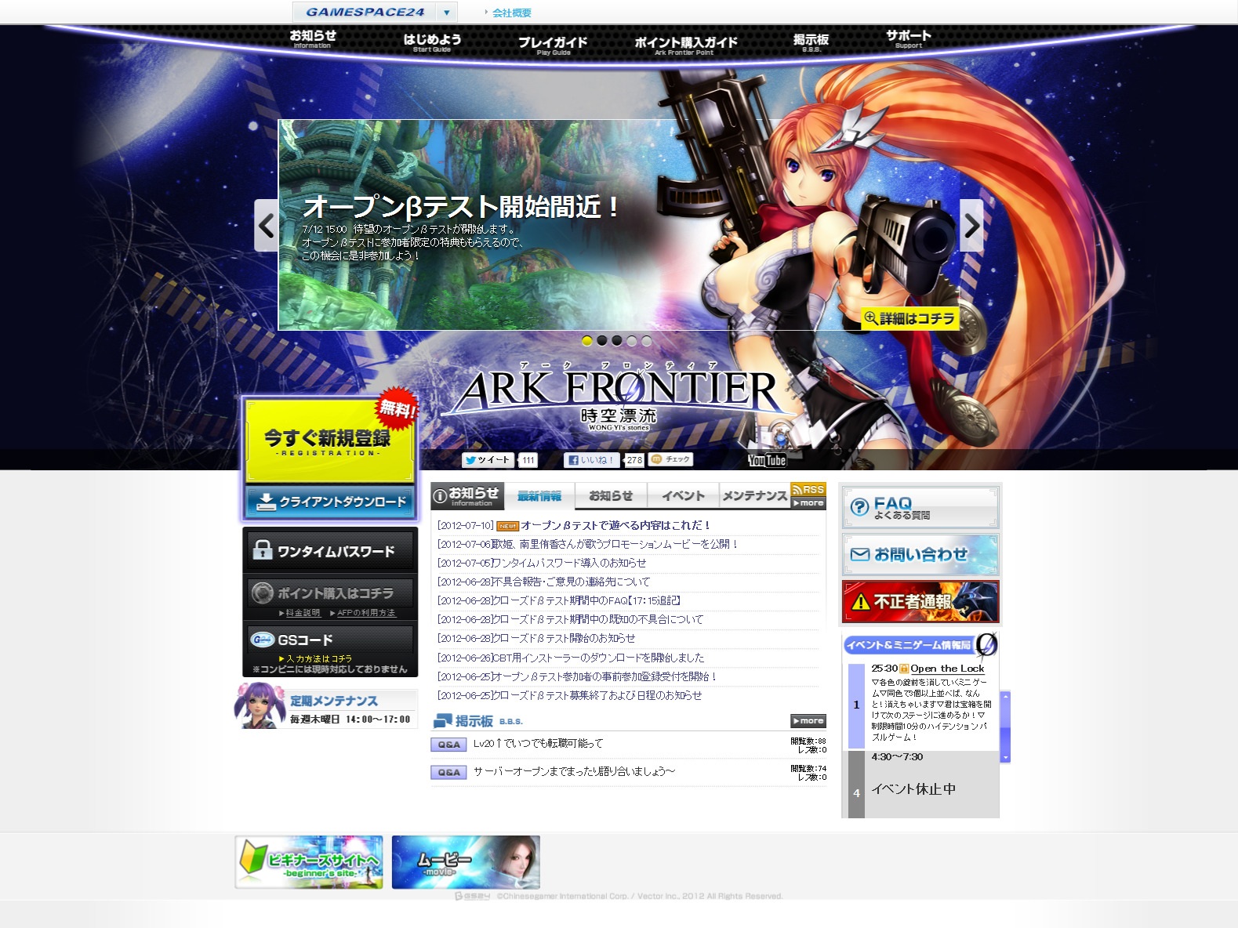The image size is (1238, 928).
Task: Open the AFPの利用方法 link
Action: coord(365,613)
